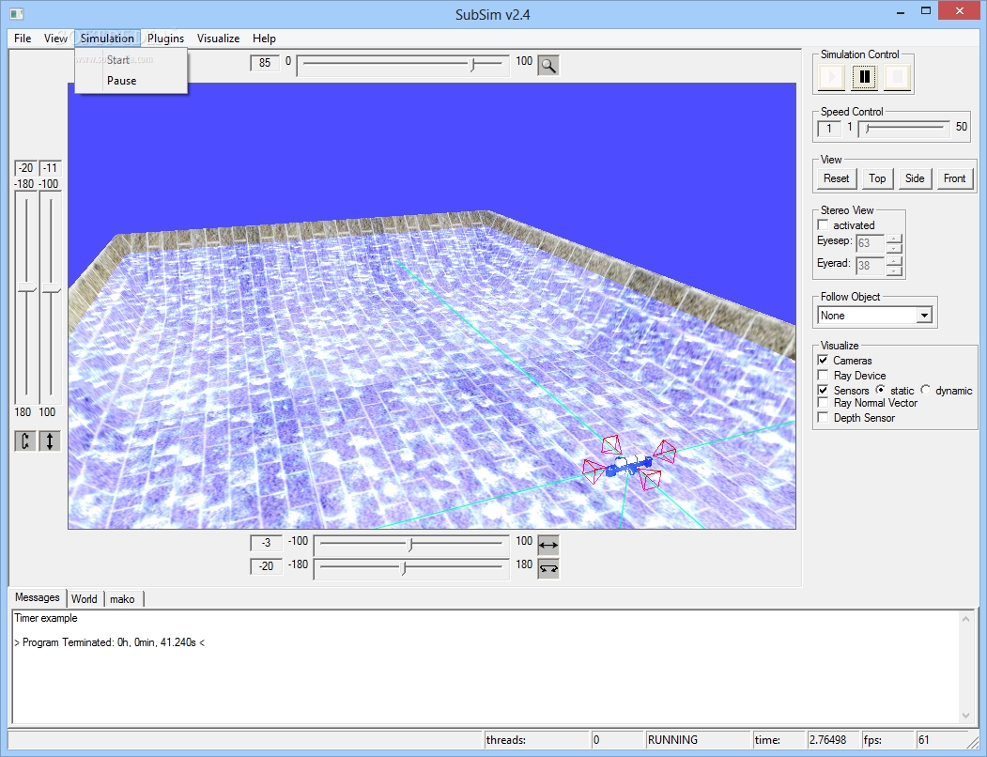Click the horizontal -180 to 180 slider
987x757 pixels.
tap(411, 568)
